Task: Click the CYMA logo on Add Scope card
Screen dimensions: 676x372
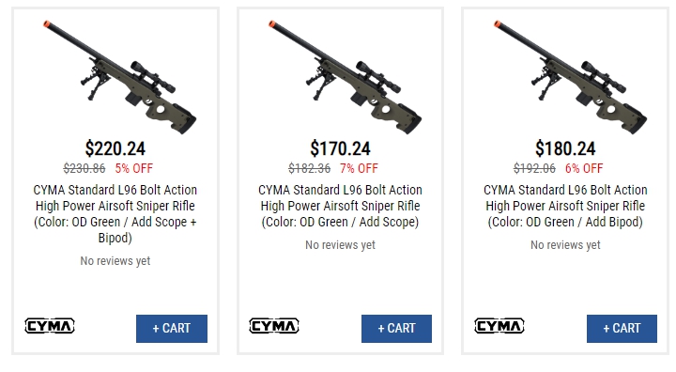Action: (274, 326)
